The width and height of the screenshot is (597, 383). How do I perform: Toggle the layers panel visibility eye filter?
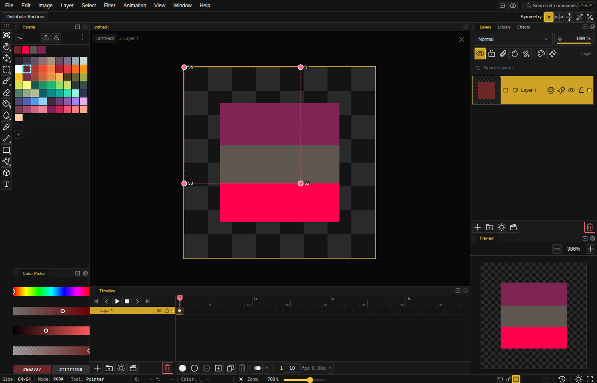click(x=480, y=54)
